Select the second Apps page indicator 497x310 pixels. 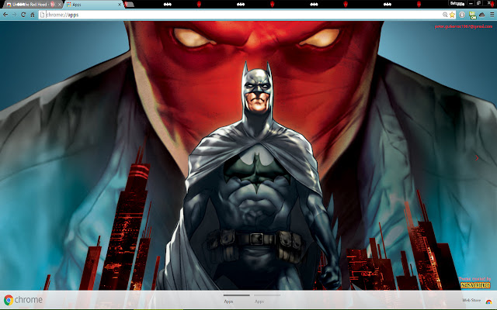click(267, 298)
